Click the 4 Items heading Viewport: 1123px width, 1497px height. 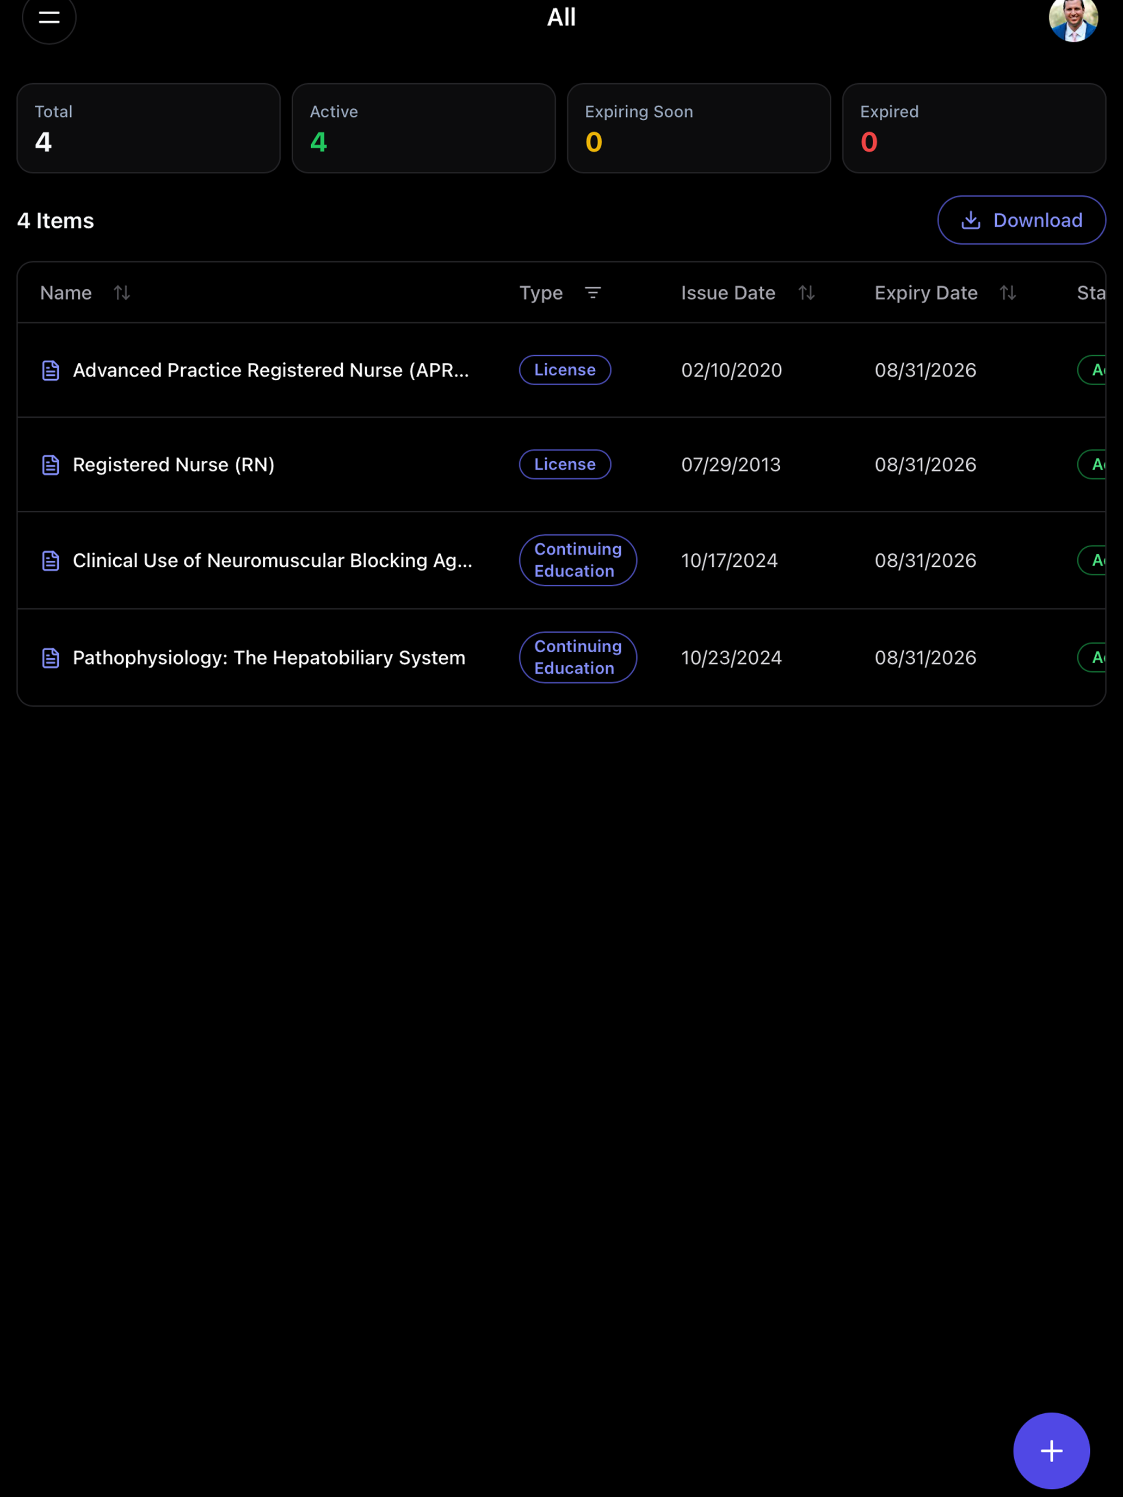click(x=55, y=221)
